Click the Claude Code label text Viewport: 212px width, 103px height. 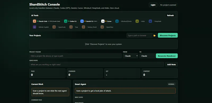[x=43, y=21]
